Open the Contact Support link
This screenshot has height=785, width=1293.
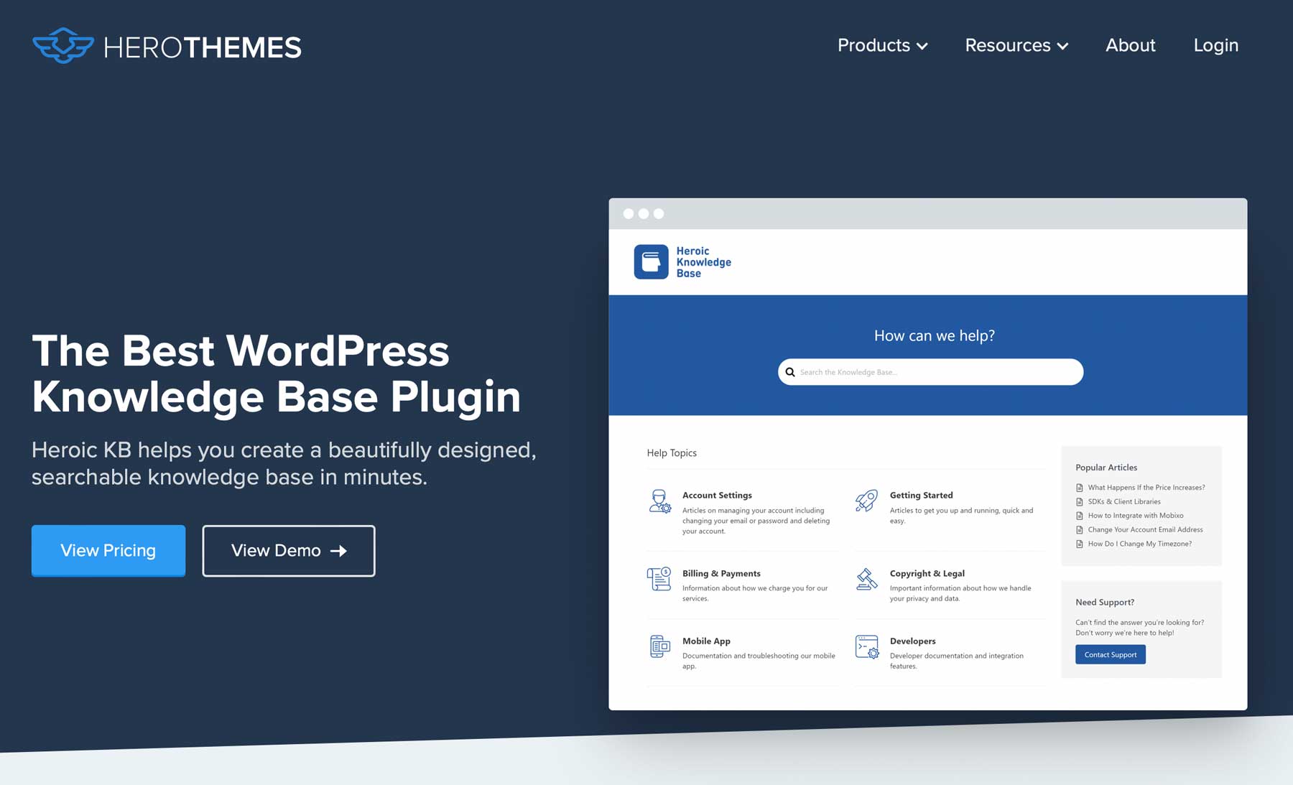pos(1110,654)
